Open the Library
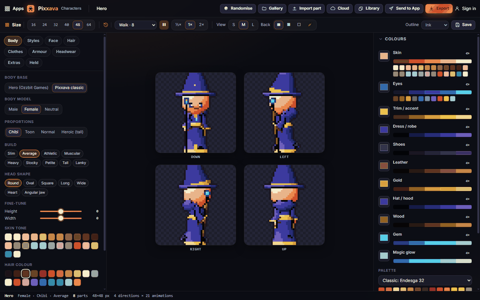Image resolution: width=480 pixels, height=300 pixels. coord(369,8)
